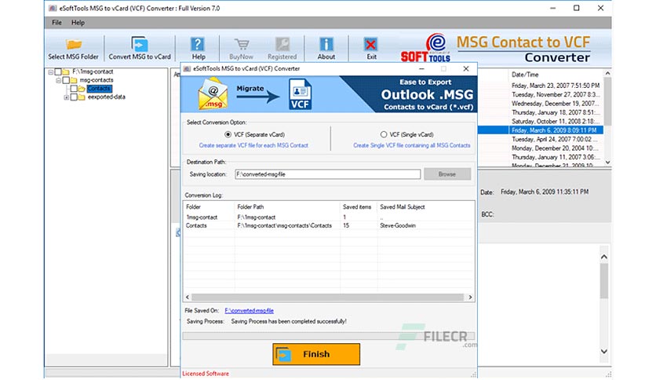Screen dimensions: 656x380
Task: Expand the eexported-data tree node
Action: [x=66, y=97]
